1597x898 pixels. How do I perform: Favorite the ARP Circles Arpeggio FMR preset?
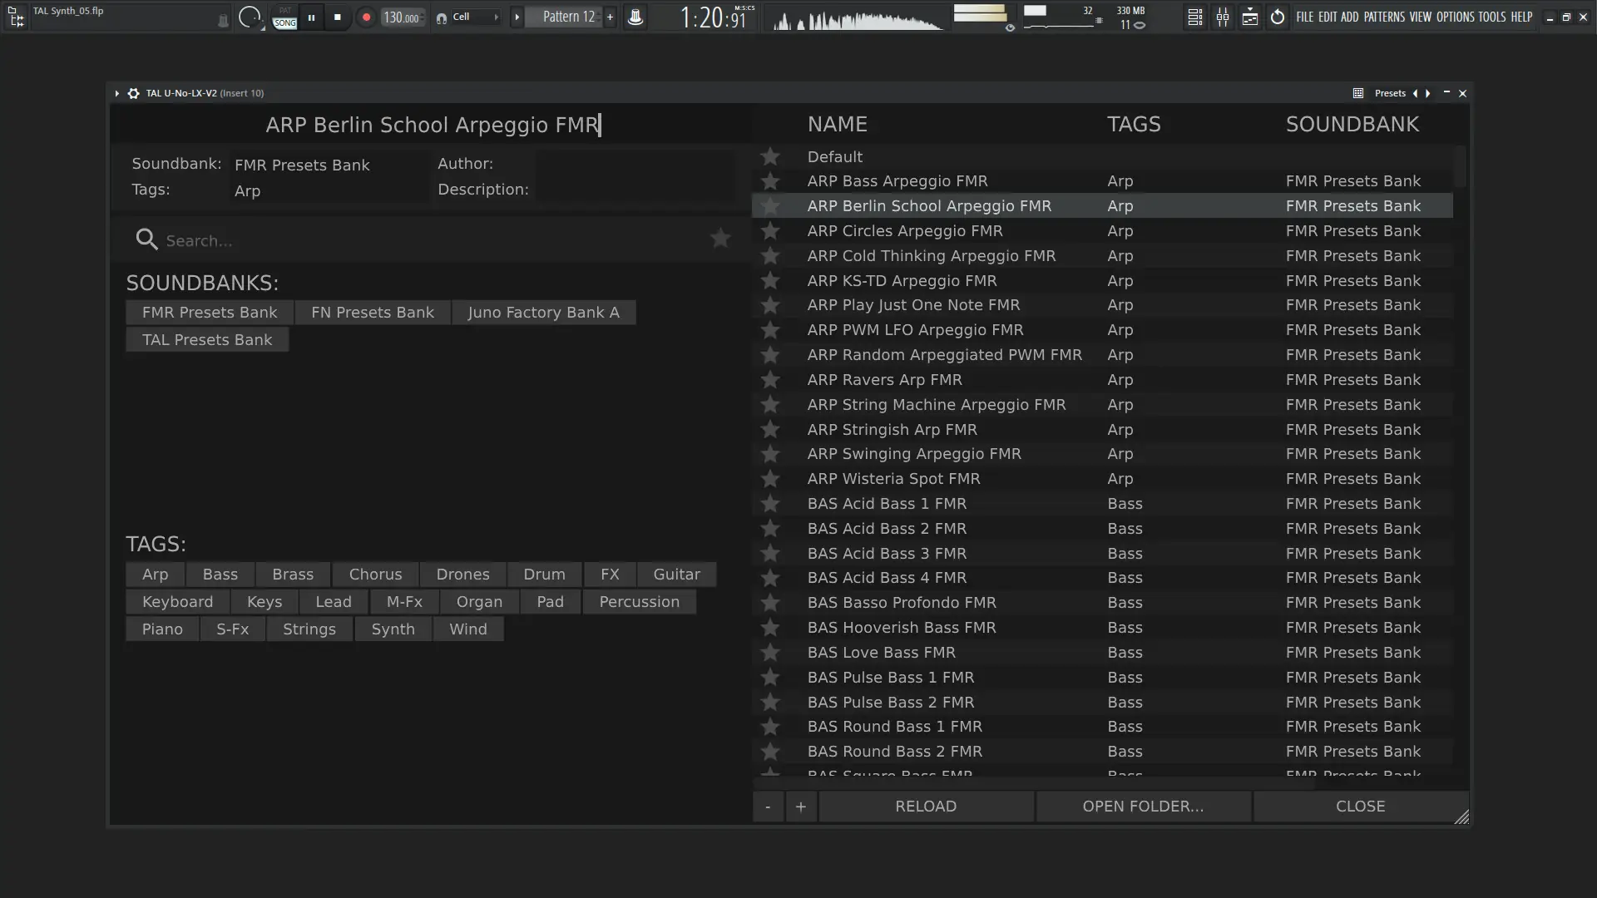(770, 230)
